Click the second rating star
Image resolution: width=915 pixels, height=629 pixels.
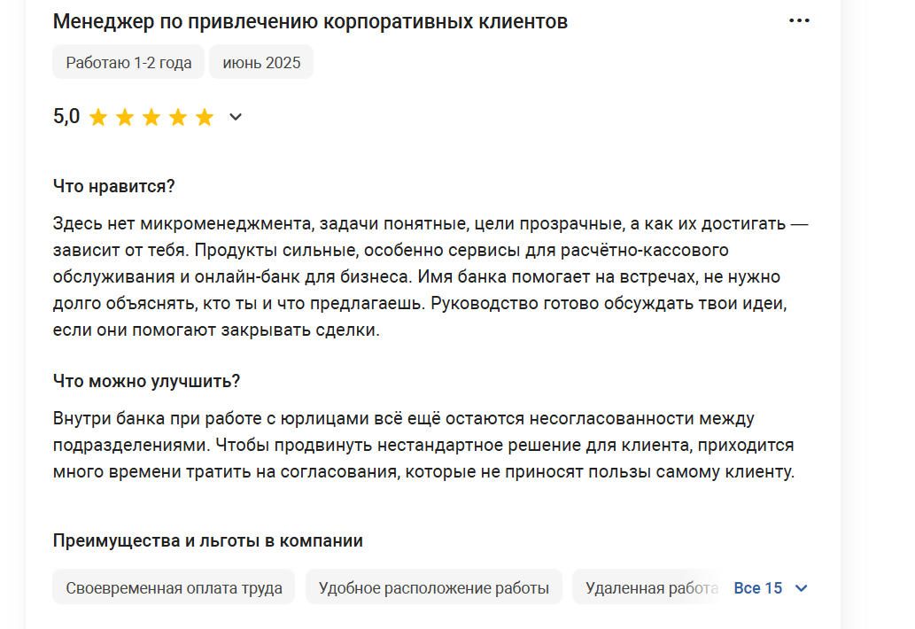click(x=125, y=117)
